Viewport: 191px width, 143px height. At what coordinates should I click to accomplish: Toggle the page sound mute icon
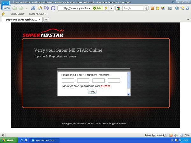(176, 135)
